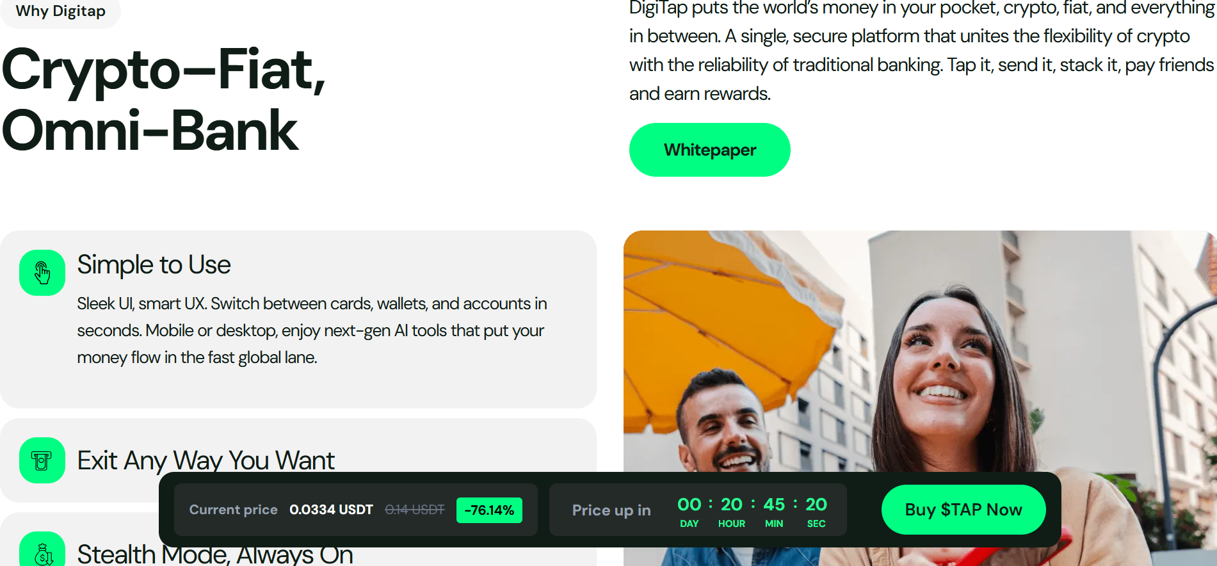The width and height of the screenshot is (1217, 566).
Task: Click the DigiTap intro paragraph
Action: 922,51
